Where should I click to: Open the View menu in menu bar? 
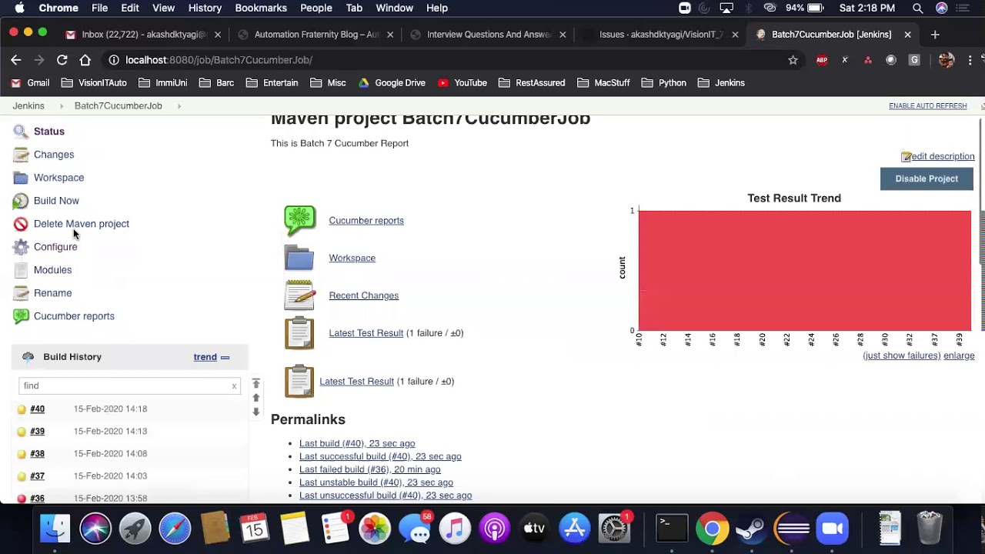(163, 8)
